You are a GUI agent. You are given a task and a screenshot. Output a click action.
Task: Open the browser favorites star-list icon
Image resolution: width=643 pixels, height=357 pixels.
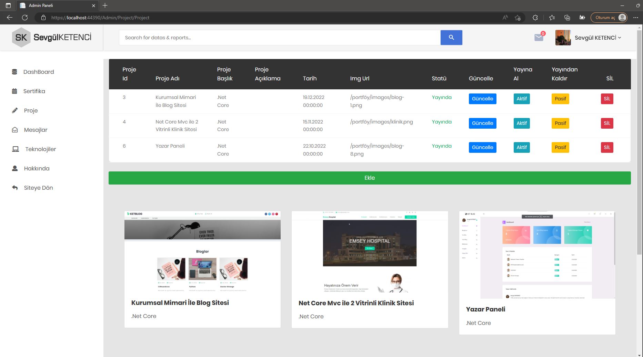coord(552,18)
